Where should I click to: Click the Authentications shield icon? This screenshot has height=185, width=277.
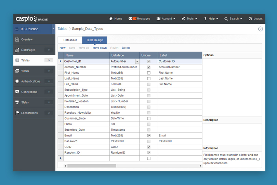tap(17, 81)
